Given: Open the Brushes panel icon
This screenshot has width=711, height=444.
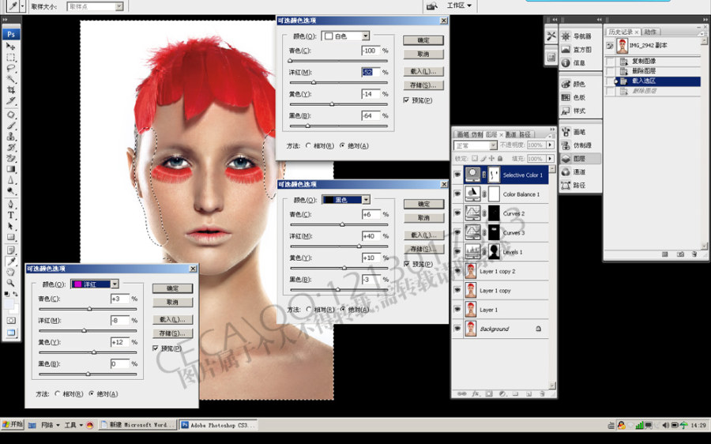Looking at the screenshot, I should 566,132.
